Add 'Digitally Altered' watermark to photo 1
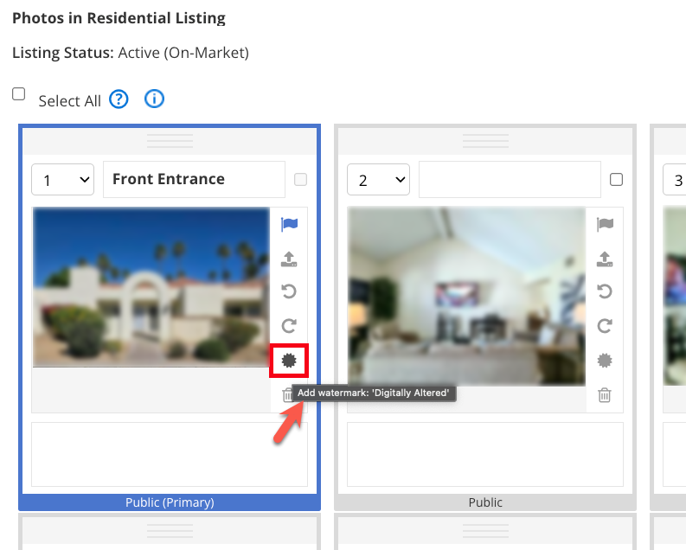 (289, 361)
